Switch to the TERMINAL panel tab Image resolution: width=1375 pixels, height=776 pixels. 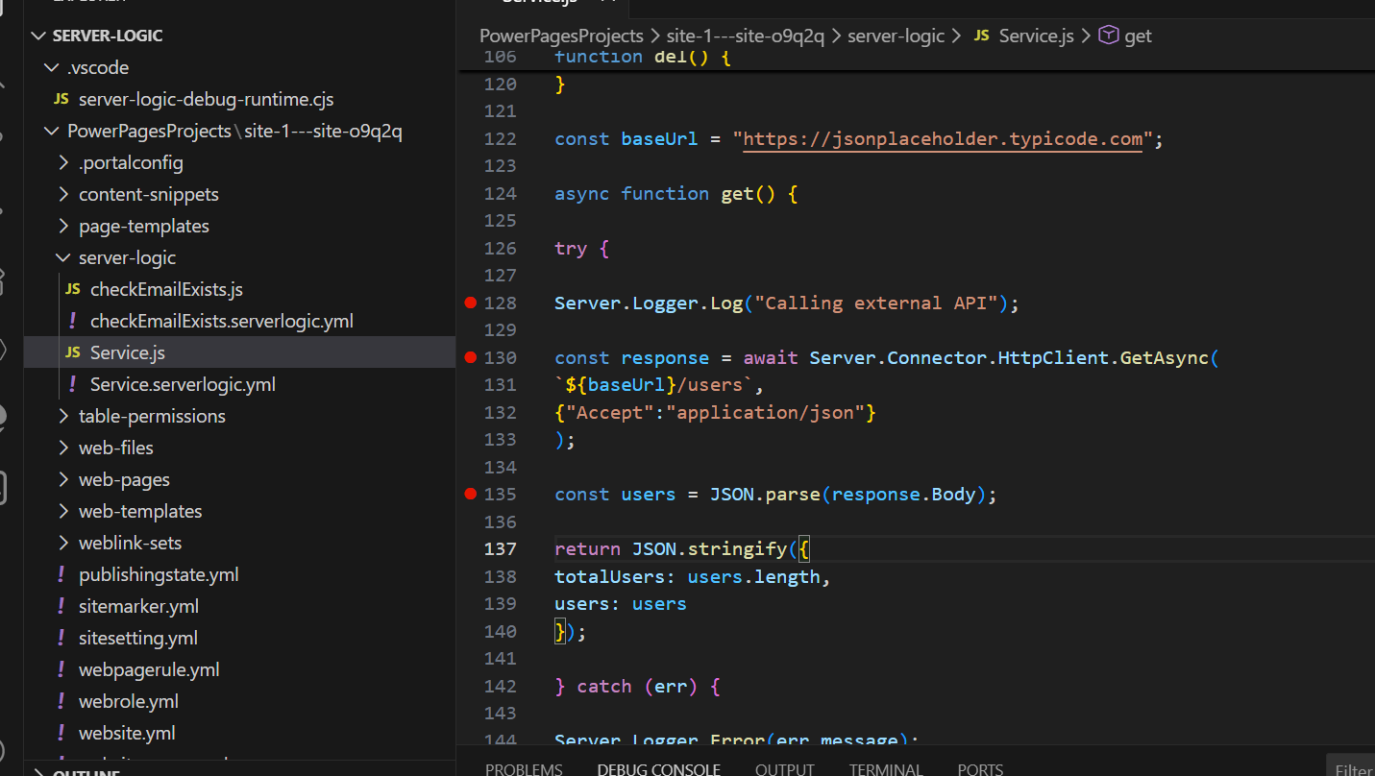point(885,768)
